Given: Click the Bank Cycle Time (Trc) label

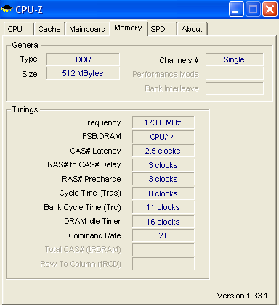Looking at the screenshot, I should tap(82, 207).
